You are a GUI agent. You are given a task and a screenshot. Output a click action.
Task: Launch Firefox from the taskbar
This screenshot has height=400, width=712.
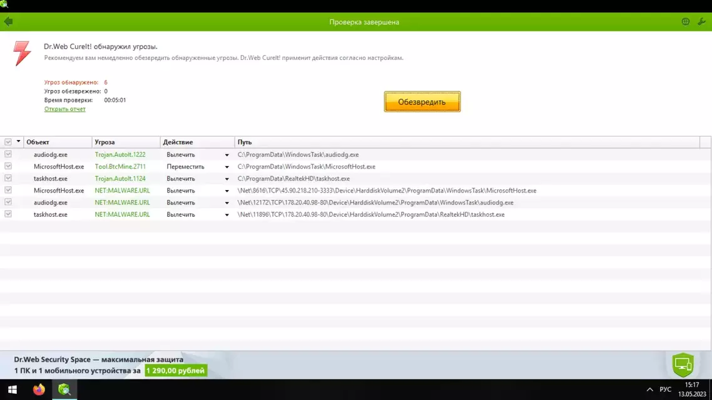pyautogui.click(x=39, y=389)
